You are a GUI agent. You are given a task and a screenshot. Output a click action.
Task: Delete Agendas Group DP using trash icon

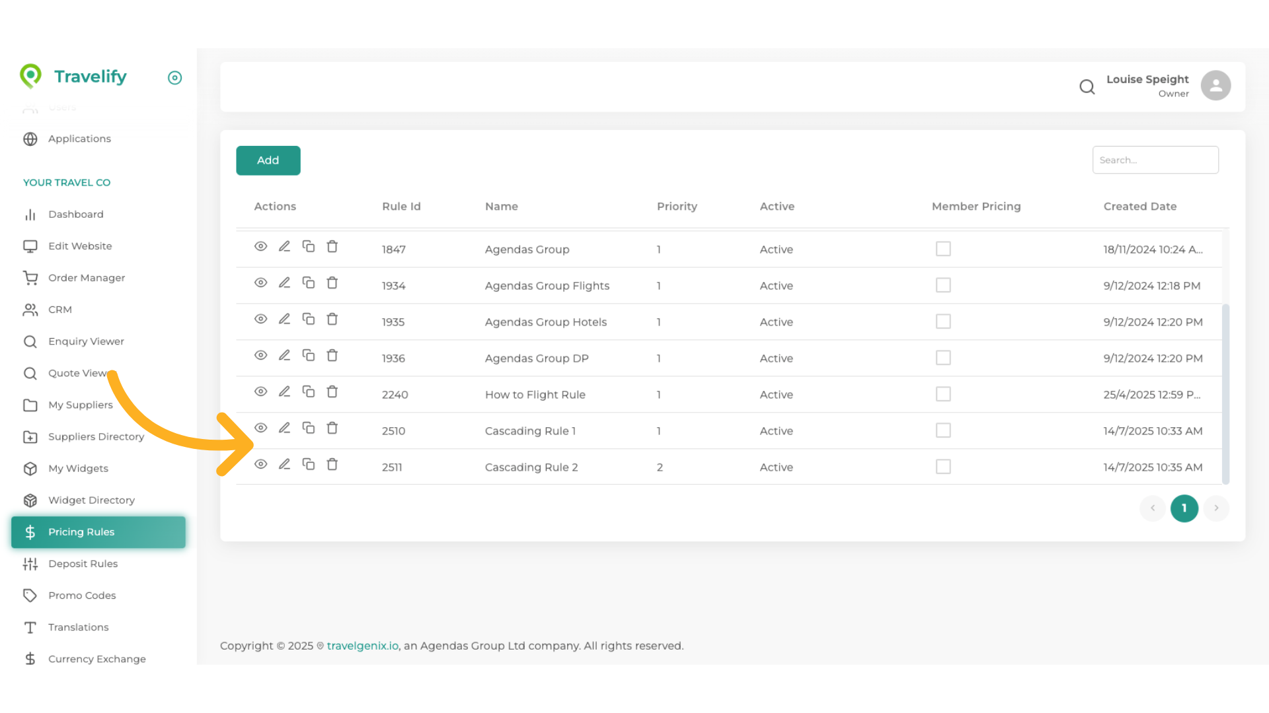[332, 355]
